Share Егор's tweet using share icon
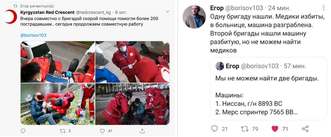This screenshot has width=331, height=137. point(305,128)
